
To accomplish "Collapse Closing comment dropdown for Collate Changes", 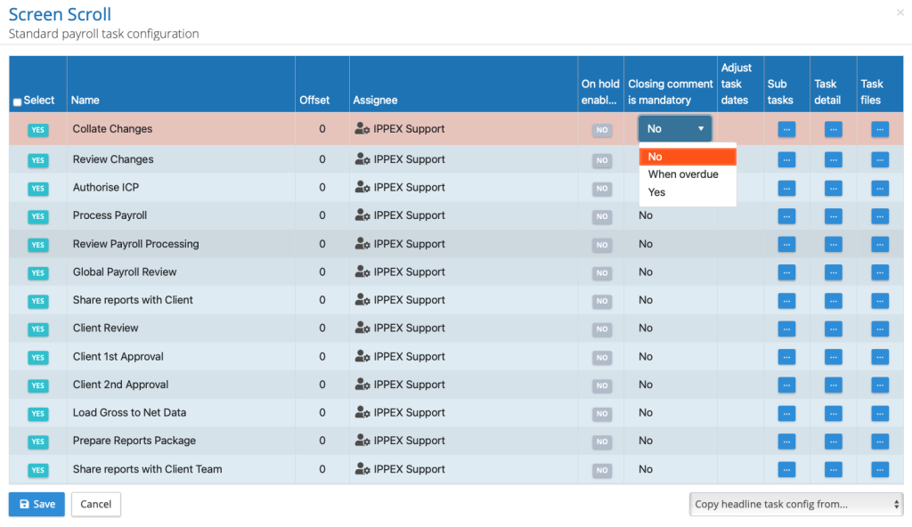I will [x=674, y=129].
